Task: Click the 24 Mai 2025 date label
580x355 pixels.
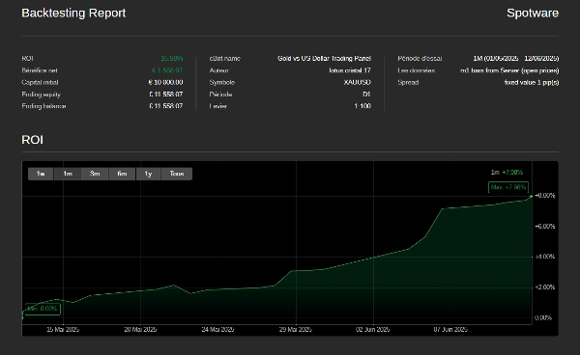Action: 217,330
